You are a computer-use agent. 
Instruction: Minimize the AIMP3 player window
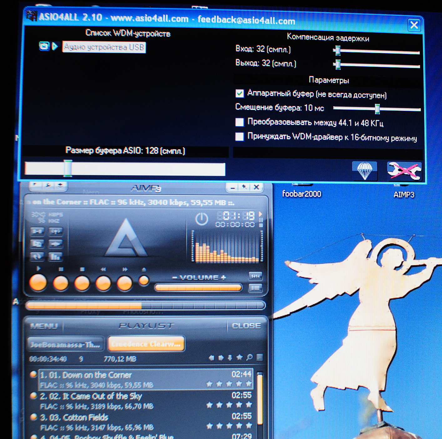pos(232,188)
